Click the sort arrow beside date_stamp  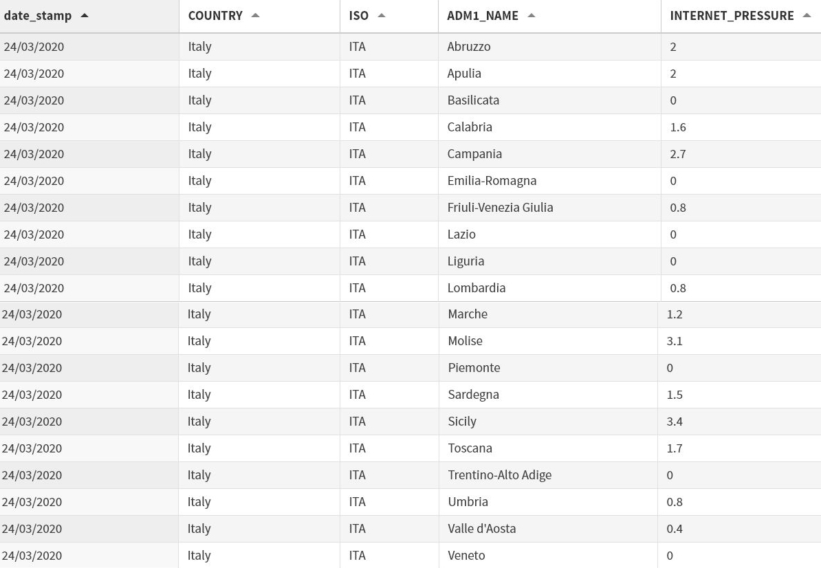pos(85,16)
